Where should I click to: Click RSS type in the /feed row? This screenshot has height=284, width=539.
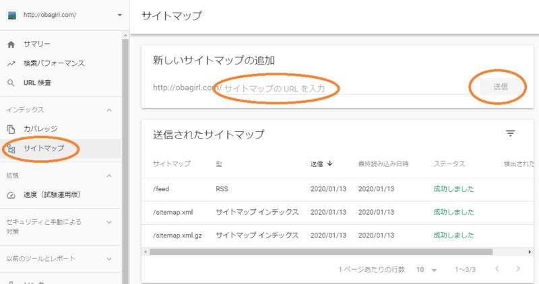222,189
